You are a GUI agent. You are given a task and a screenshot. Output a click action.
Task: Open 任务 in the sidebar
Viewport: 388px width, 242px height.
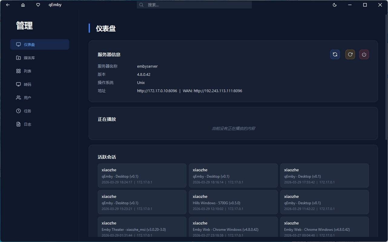click(x=40, y=111)
